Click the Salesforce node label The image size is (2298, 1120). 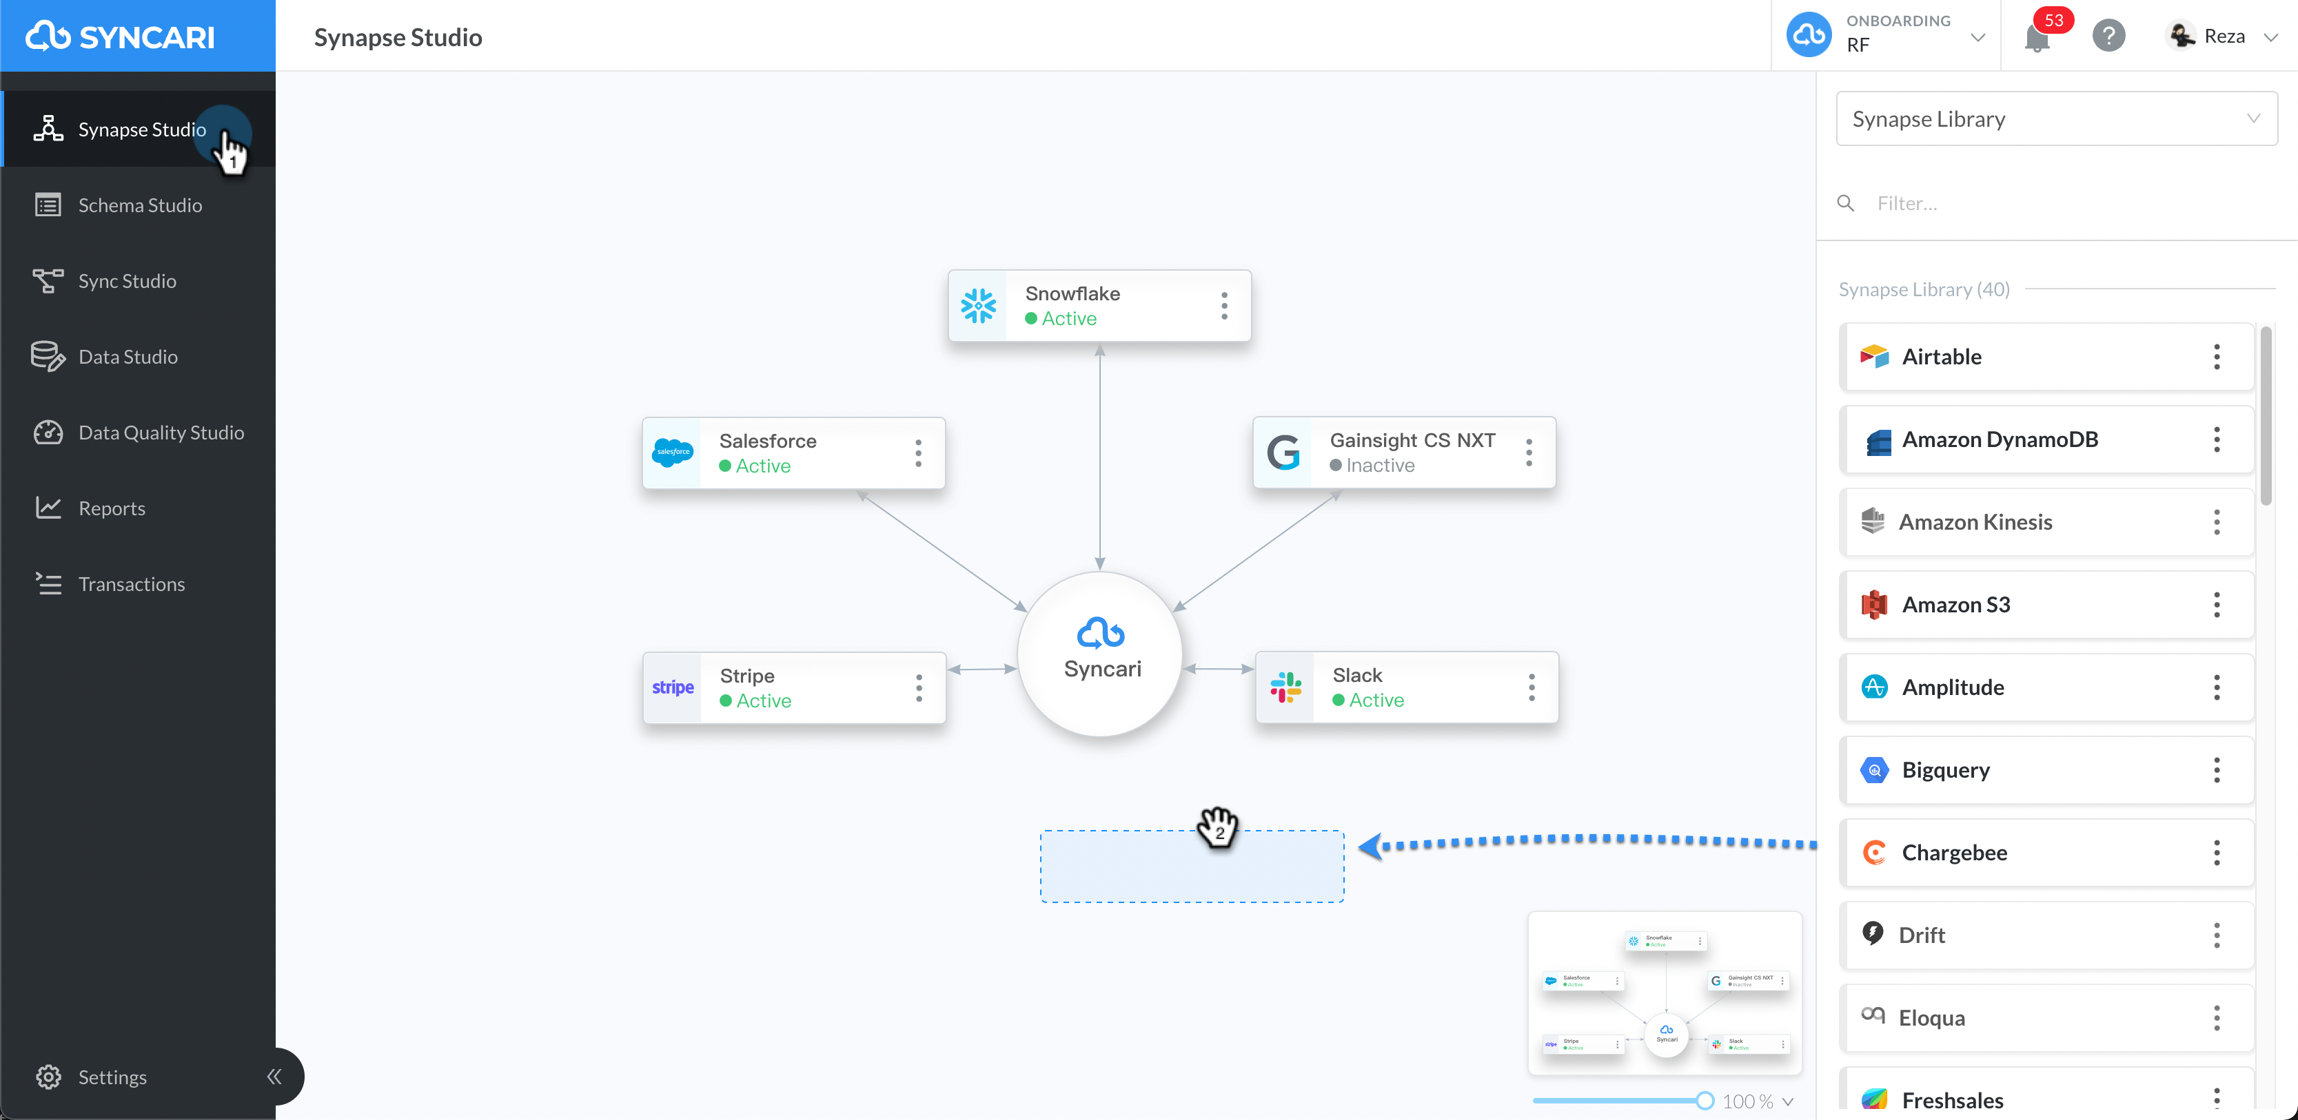(x=767, y=441)
